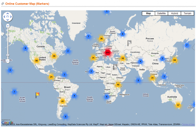
Task: Click the pan up arrow on map control
Action: [x=8, y=13]
